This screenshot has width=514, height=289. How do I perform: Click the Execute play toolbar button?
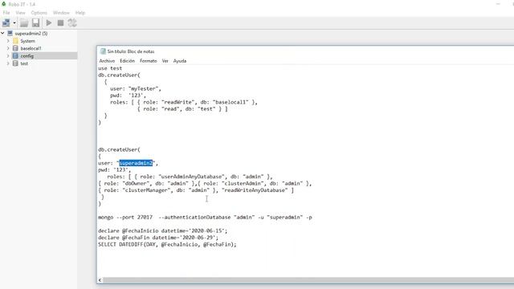pos(49,23)
